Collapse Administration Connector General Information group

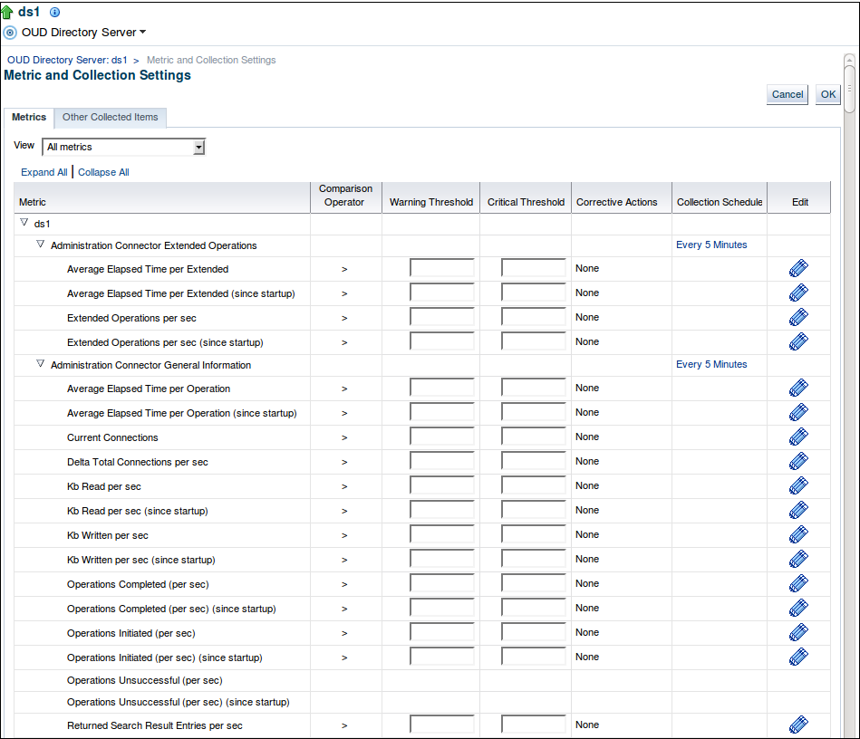40,364
